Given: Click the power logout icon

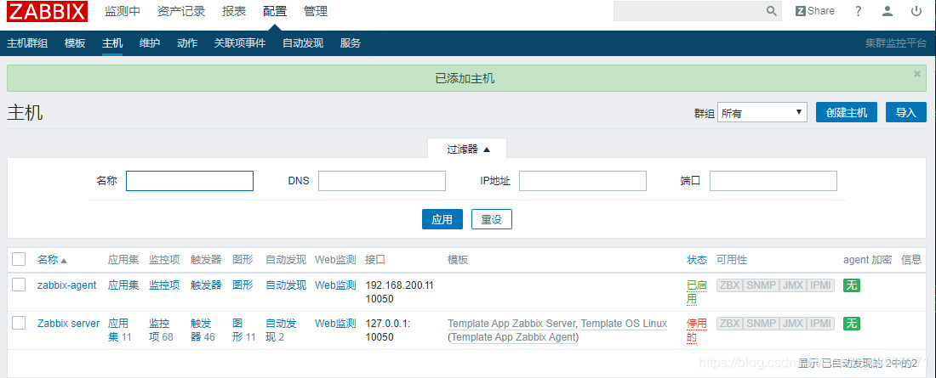Looking at the screenshot, I should pyautogui.click(x=916, y=11).
